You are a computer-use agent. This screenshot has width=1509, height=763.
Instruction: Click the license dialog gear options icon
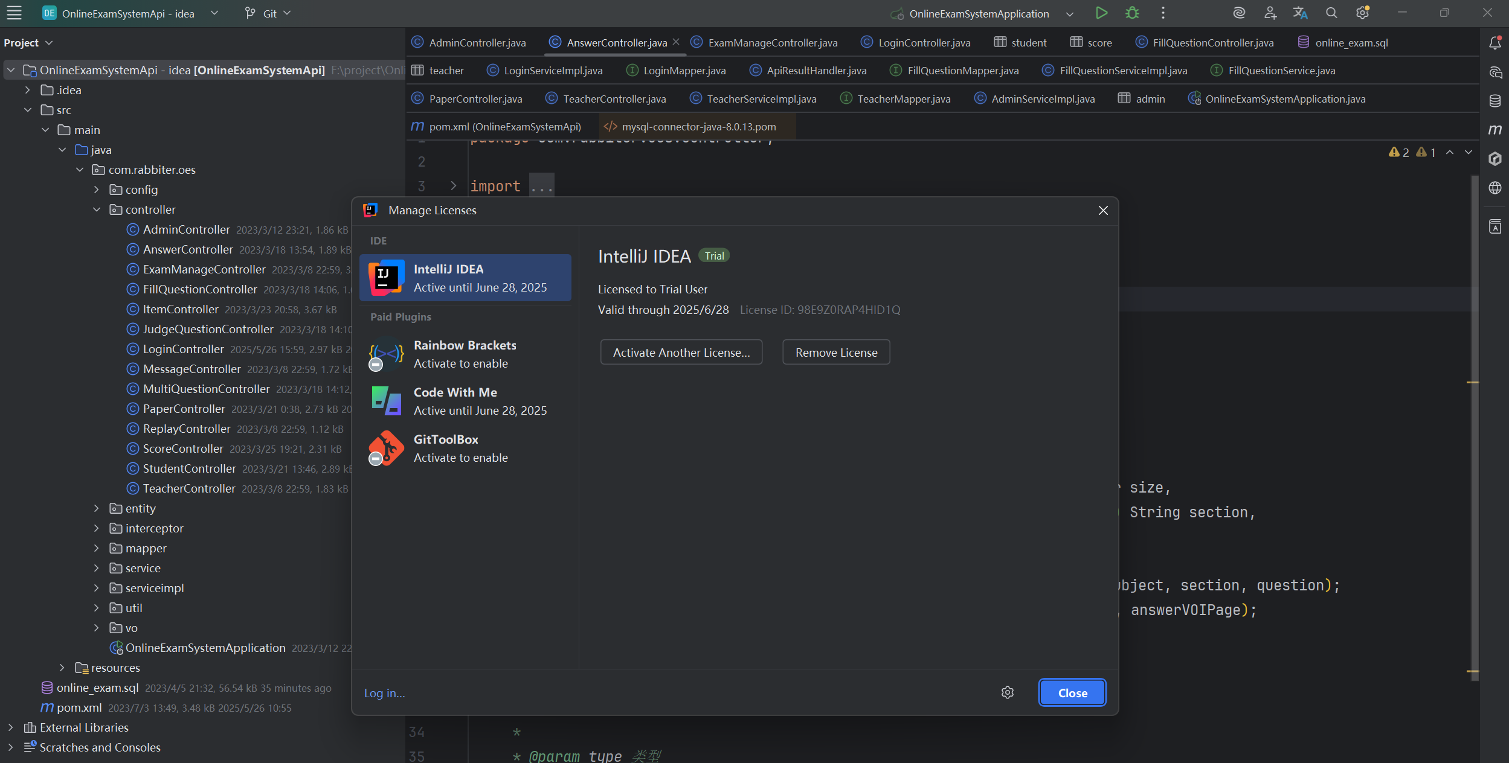point(1007,692)
